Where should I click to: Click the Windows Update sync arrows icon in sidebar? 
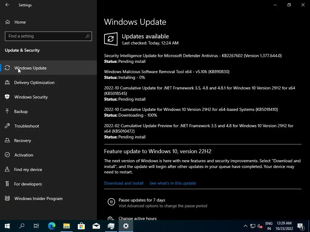pyautogui.click(x=7, y=68)
